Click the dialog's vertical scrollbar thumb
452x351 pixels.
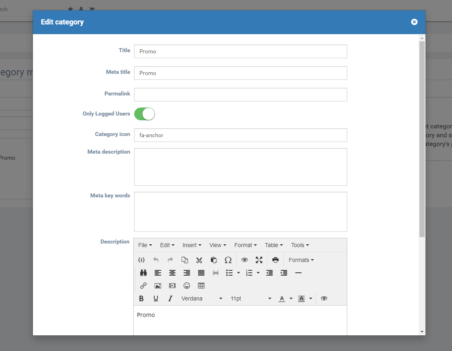pos(422,139)
